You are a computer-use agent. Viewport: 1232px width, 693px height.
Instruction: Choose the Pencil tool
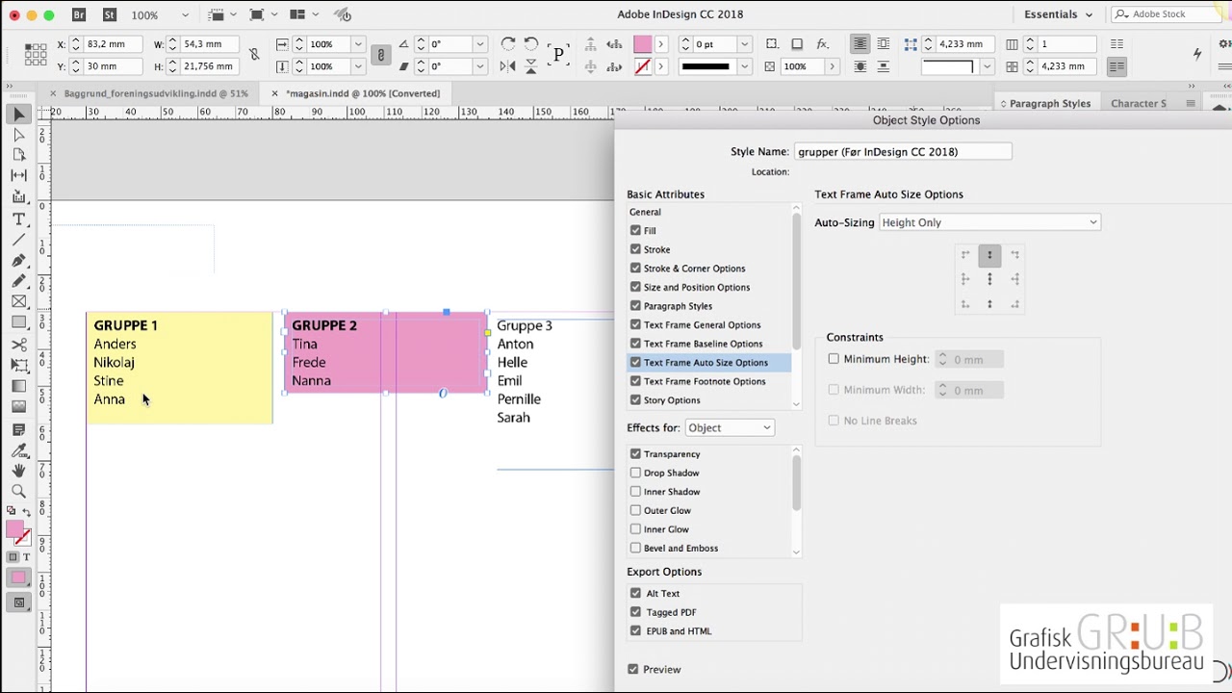18,281
